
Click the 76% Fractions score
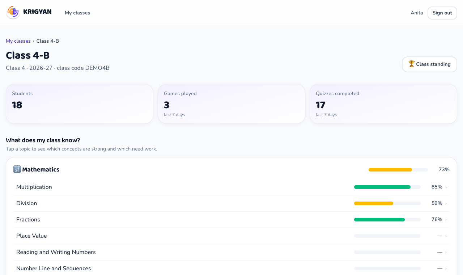click(x=437, y=220)
